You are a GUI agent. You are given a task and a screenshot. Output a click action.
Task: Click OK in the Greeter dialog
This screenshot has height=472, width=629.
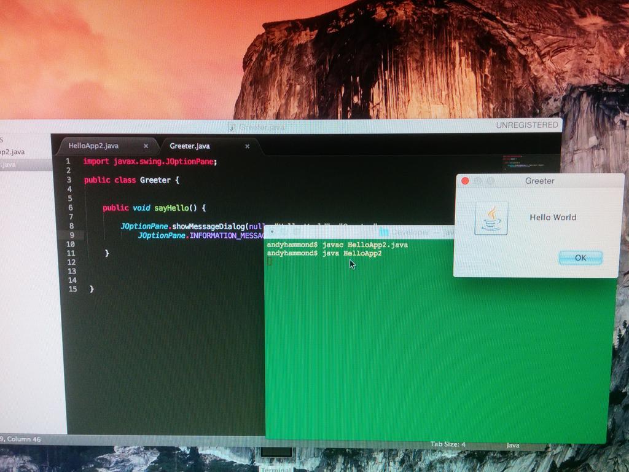(x=580, y=258)
